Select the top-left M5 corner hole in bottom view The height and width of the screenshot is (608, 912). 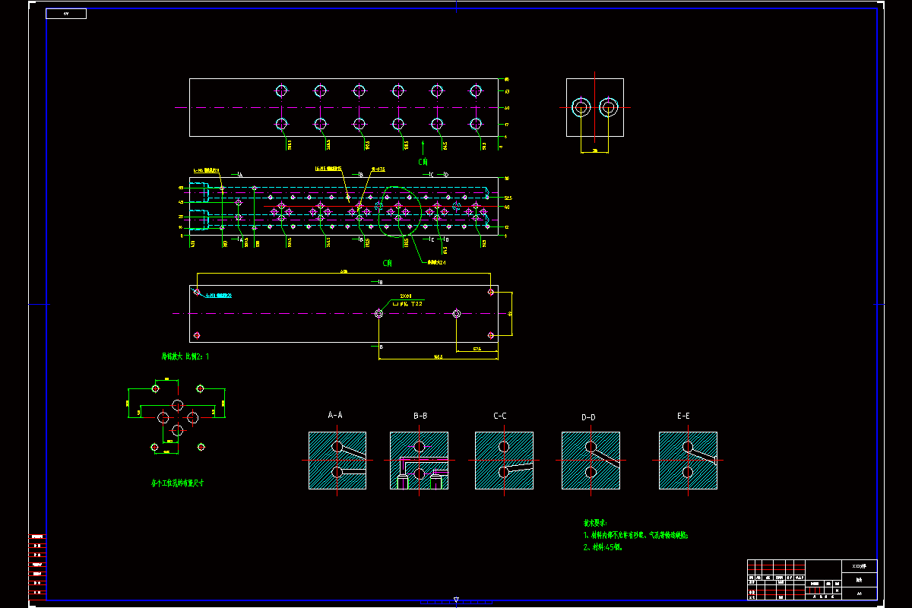(197, 292)
